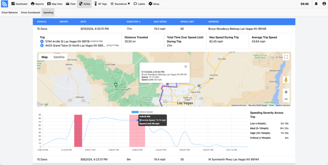Screen dimensions: 328x165
Task: Click the 43.64 mph average speed value
Action: coord(258,41)
